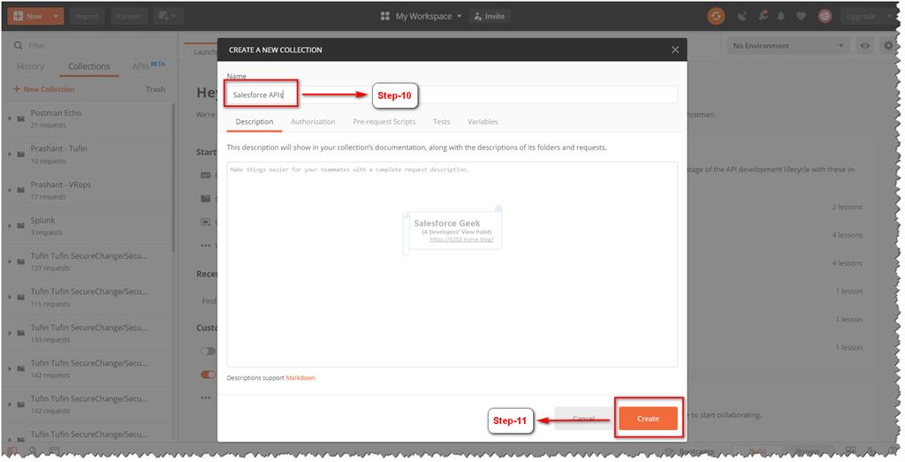Screen dimensions: 905x462
Task: Open the Trash link in sidebar
Action: pyautogui.click(x=156, y=89)
